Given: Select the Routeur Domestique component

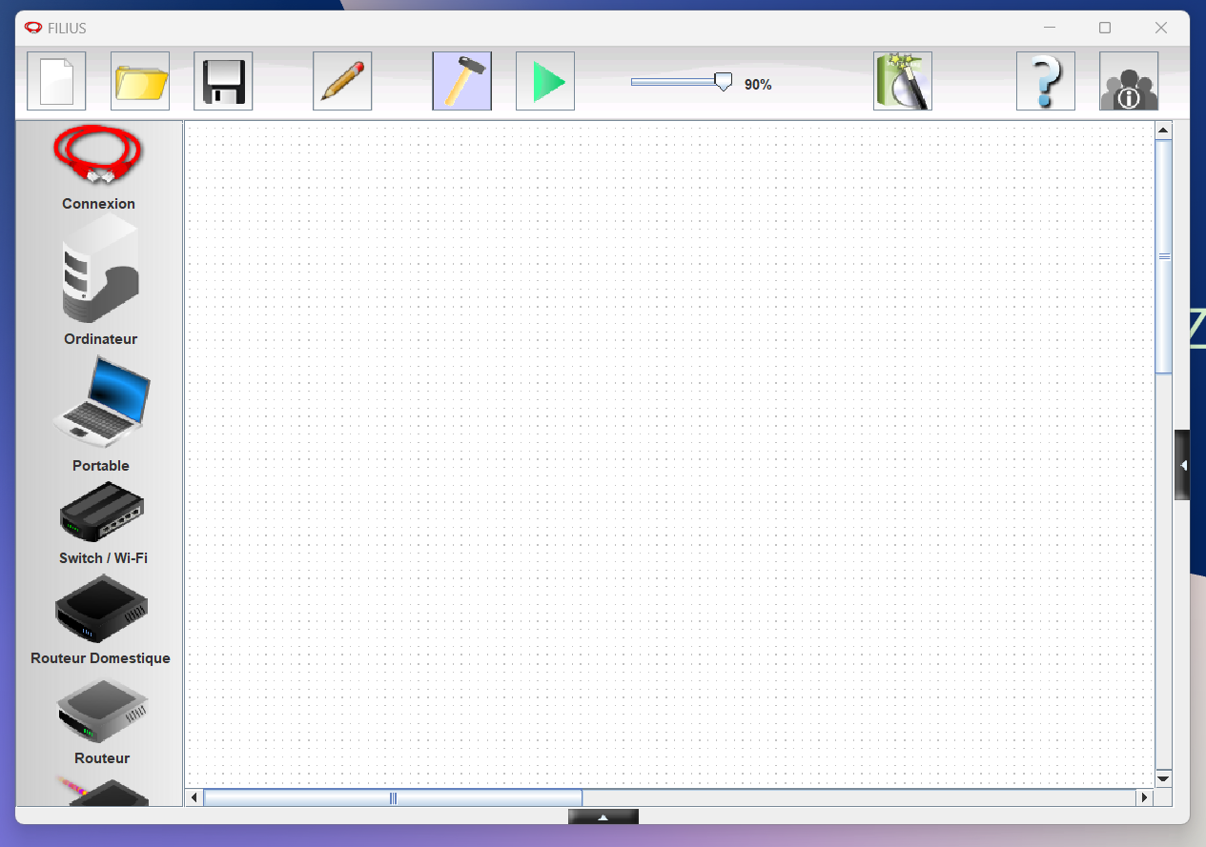Looking at the screenshot, I should coord(101,609).
